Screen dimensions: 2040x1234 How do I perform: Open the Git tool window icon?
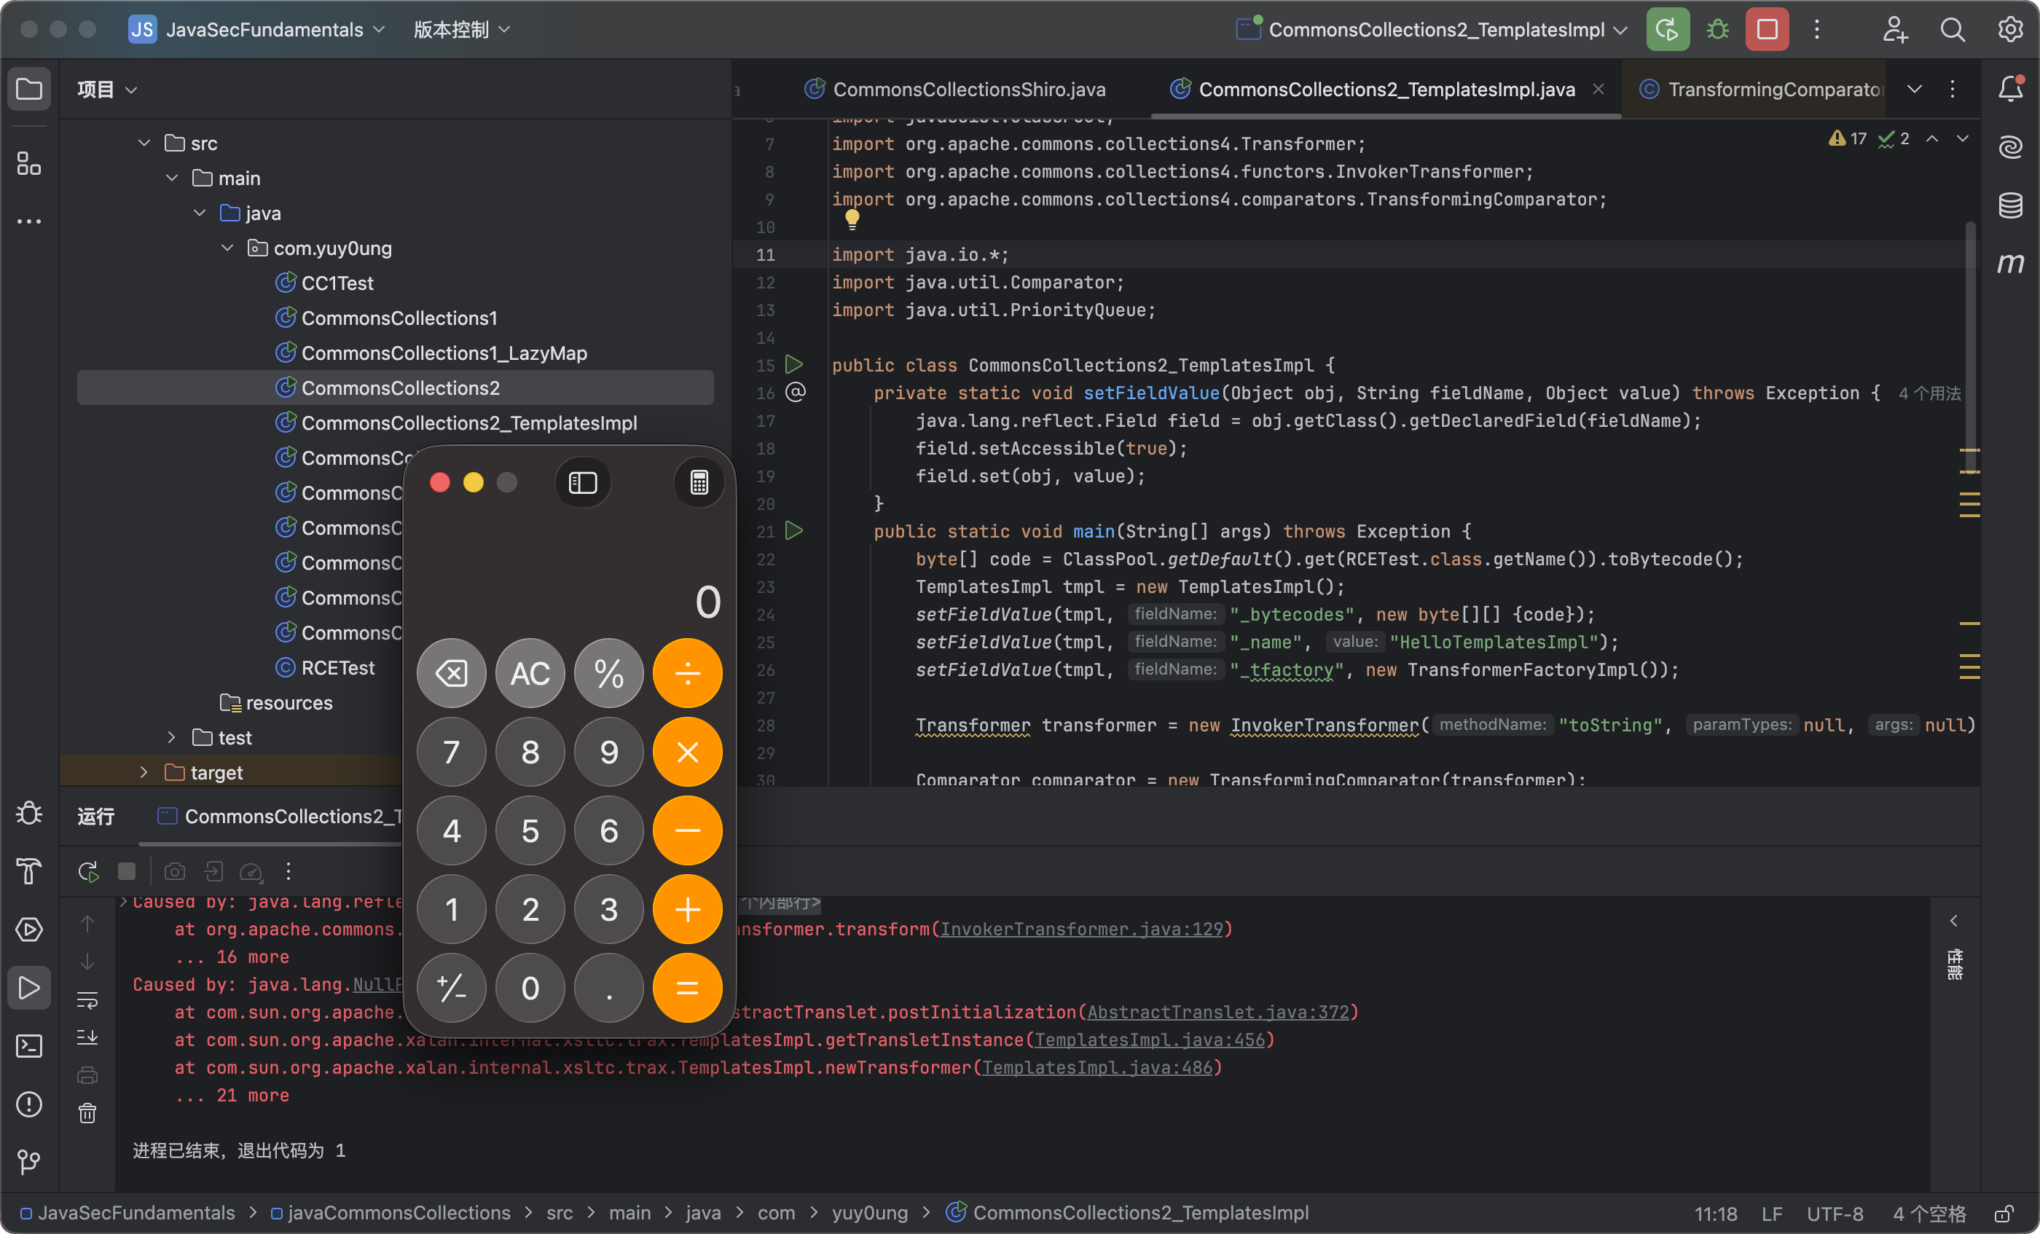coord(29,1162)
